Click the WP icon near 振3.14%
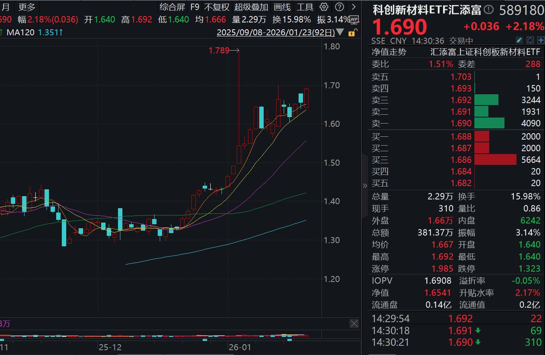 (354, 19)
